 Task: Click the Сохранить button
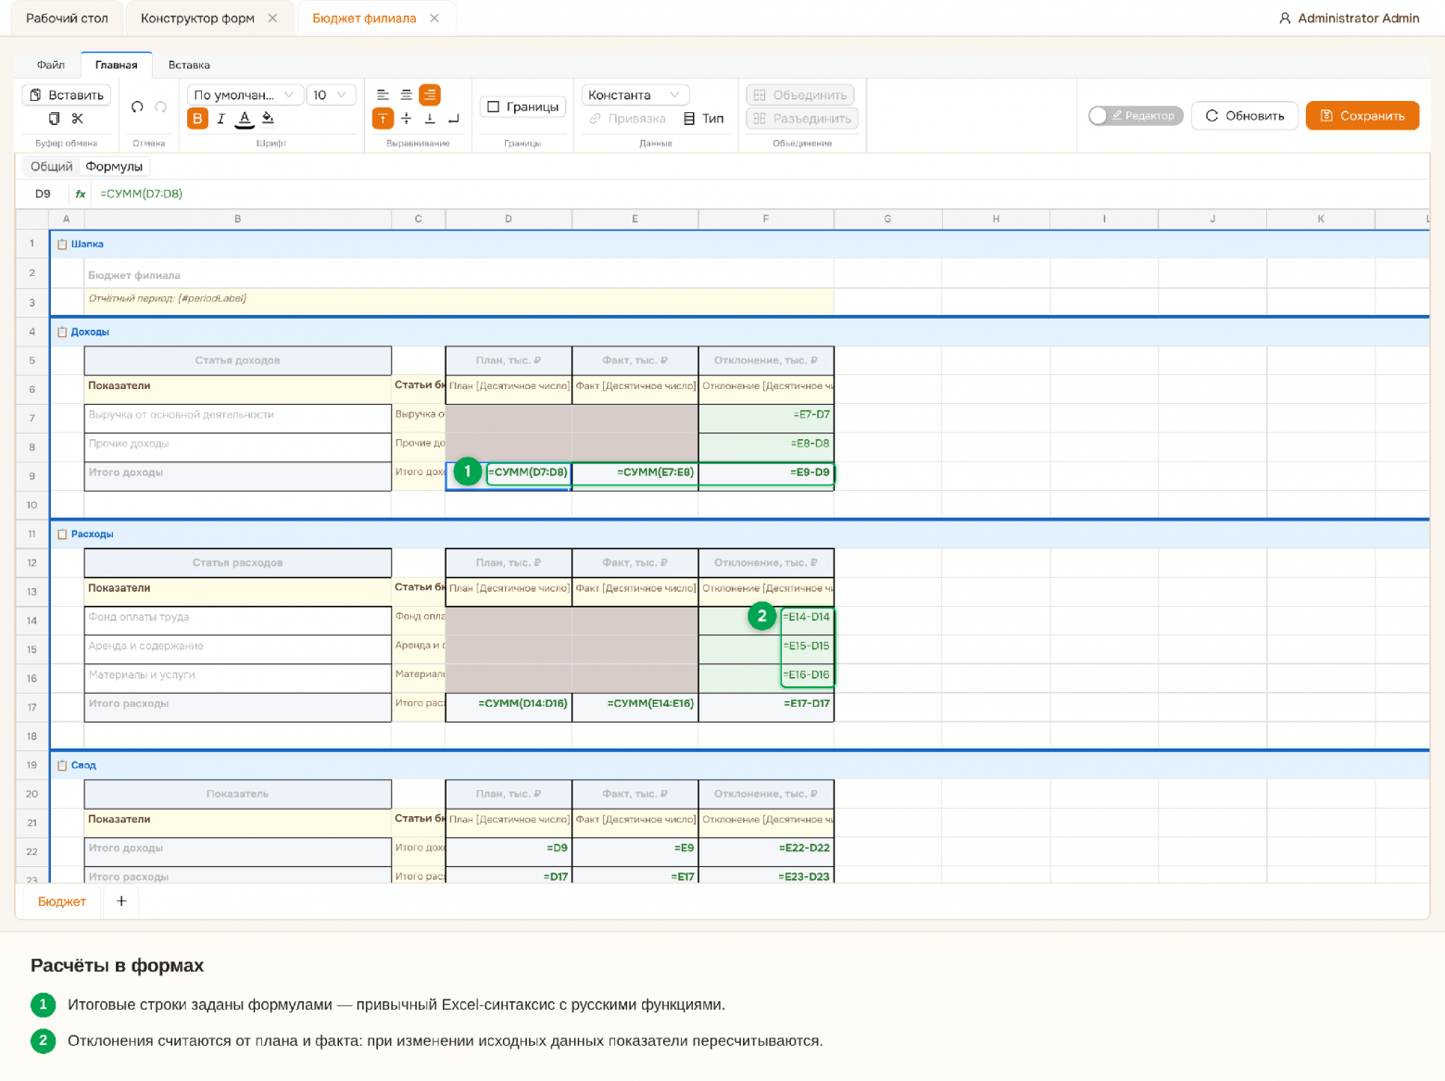(x=1363, y=116)
